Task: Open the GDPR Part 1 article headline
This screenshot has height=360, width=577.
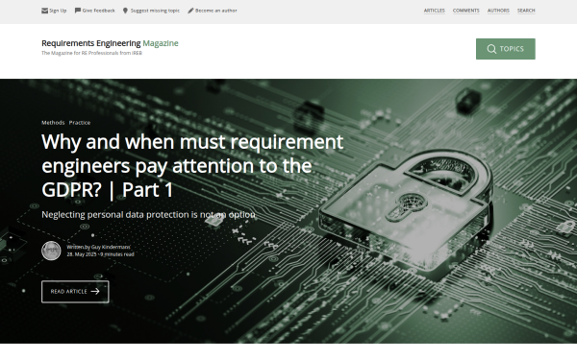Action: click(x=192, y=166)
